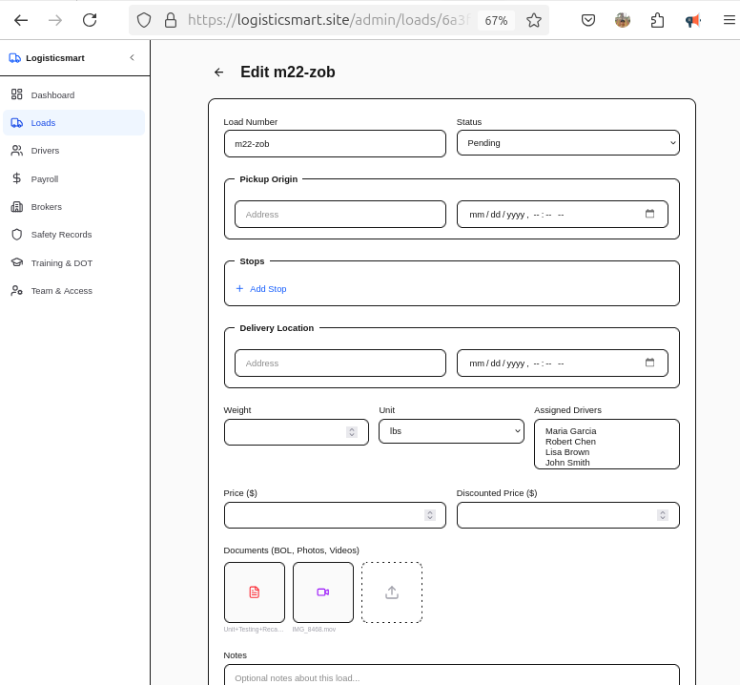Click the Discounted Price stepper arrows
Image resolution: width=740 pixels, height=685 pixels.
(x=663, y=515)
